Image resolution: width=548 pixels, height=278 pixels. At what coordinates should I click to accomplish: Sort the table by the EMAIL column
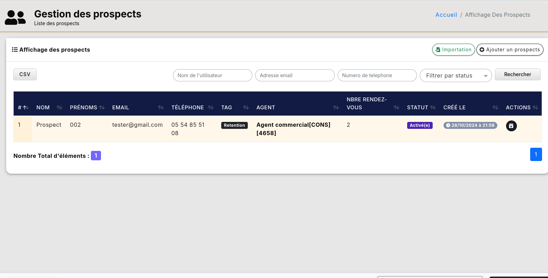click(160, 108)
